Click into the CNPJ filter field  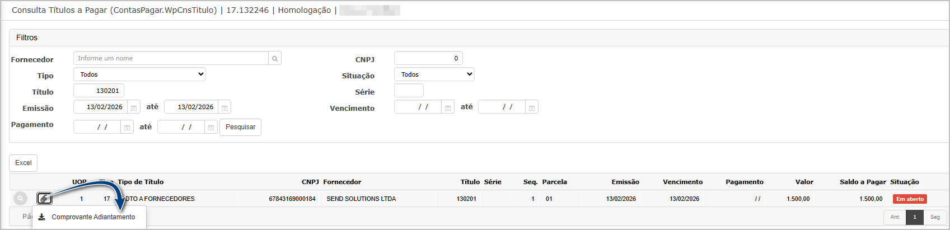pos(428,58)
